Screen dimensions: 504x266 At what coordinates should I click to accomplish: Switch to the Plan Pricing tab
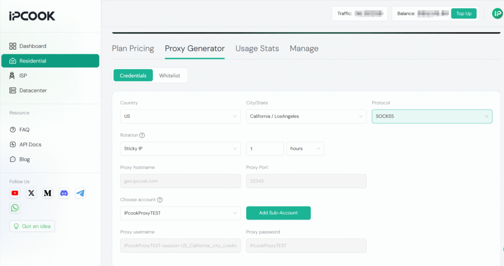pyautogui.click(x=133, y=48)
